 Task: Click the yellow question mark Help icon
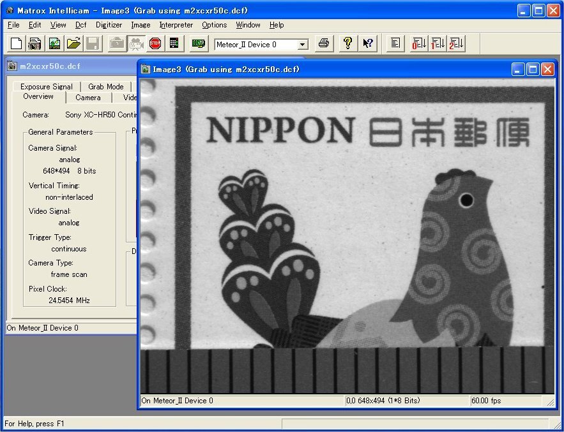[x=347, y=43]
